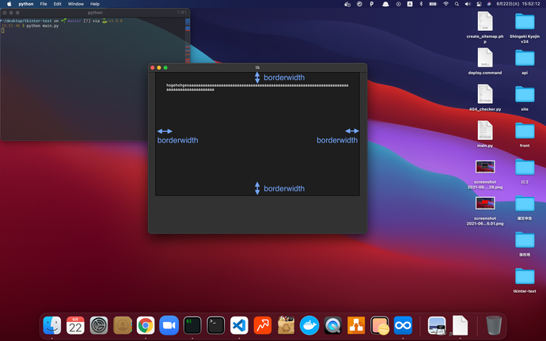Select the tkinter-text folder on desktop

click(525, 280)
